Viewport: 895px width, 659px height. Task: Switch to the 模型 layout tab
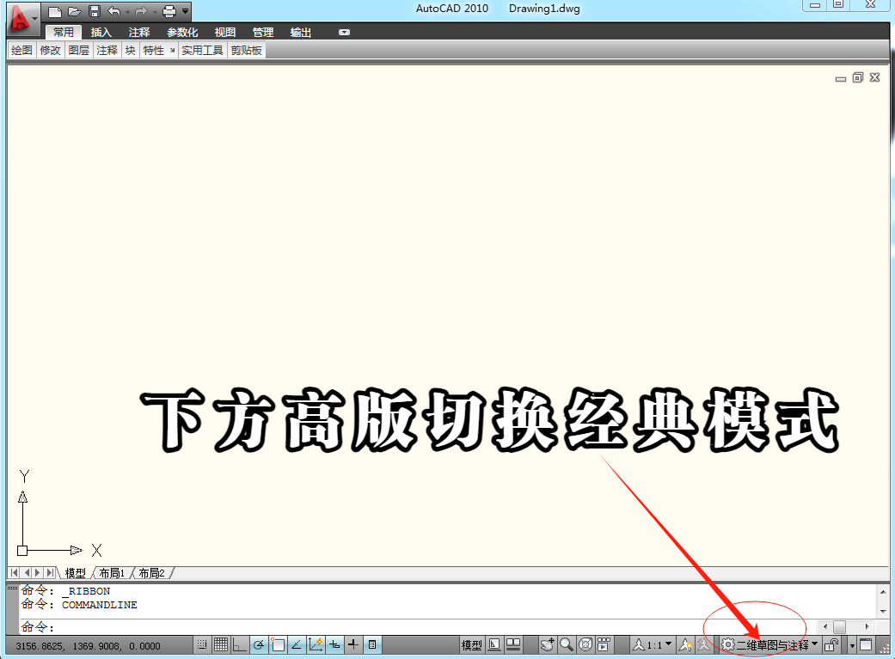75,573
